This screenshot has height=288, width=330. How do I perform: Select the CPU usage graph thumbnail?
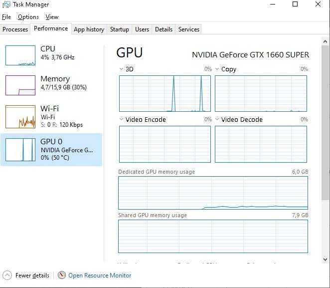[20, 55]
